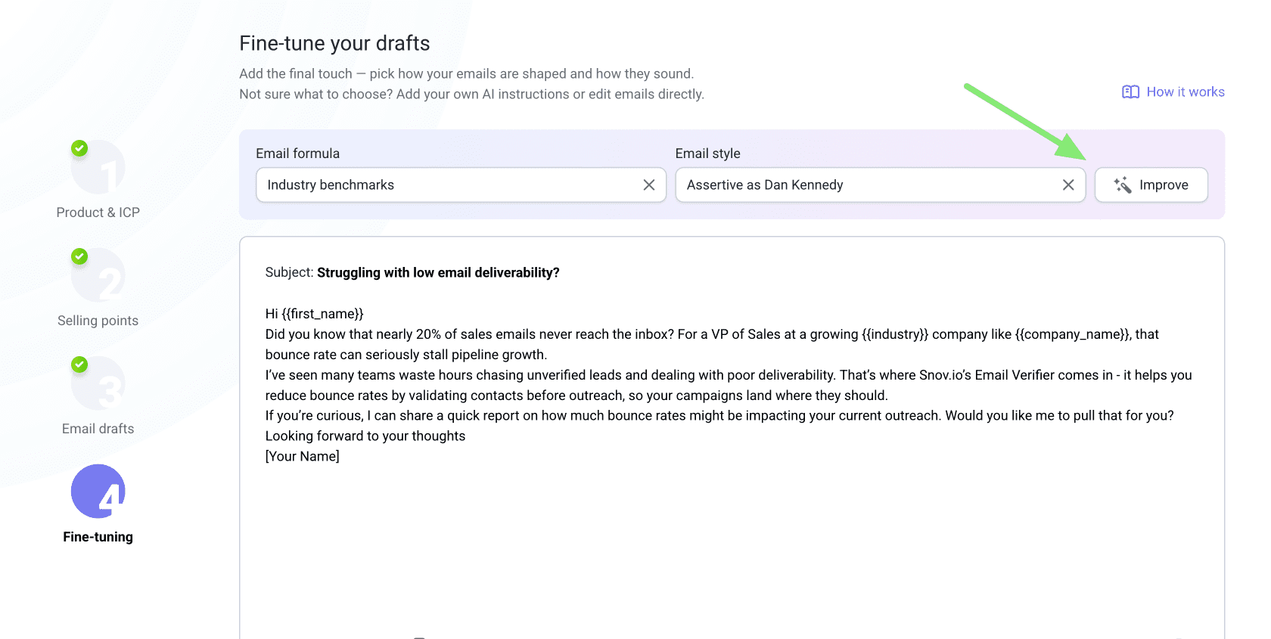Click the green checkmark on step 3
Image resolution: width=1271 pixels, height=639 pixels.
coord(79,364)
